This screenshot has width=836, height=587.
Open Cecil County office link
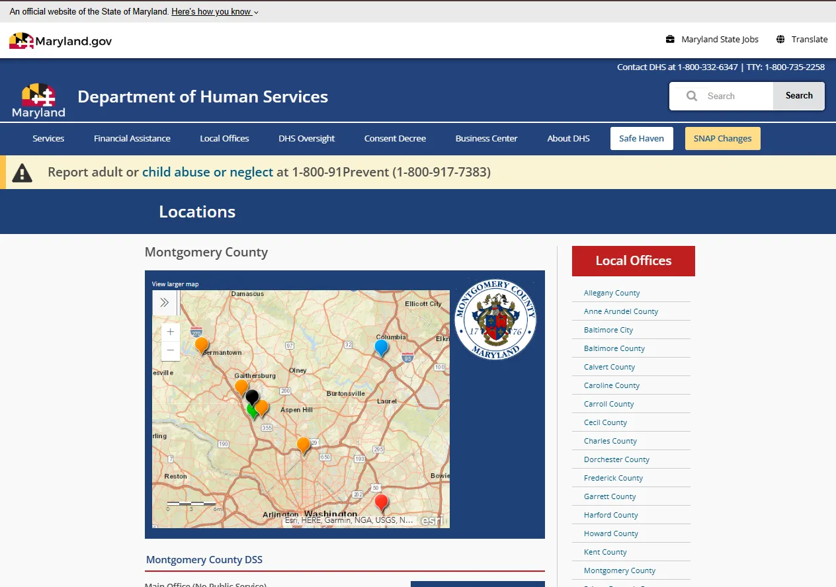[605, 422]
